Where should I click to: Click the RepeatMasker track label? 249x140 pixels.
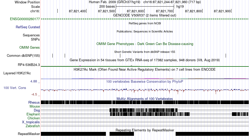(29, 134)
